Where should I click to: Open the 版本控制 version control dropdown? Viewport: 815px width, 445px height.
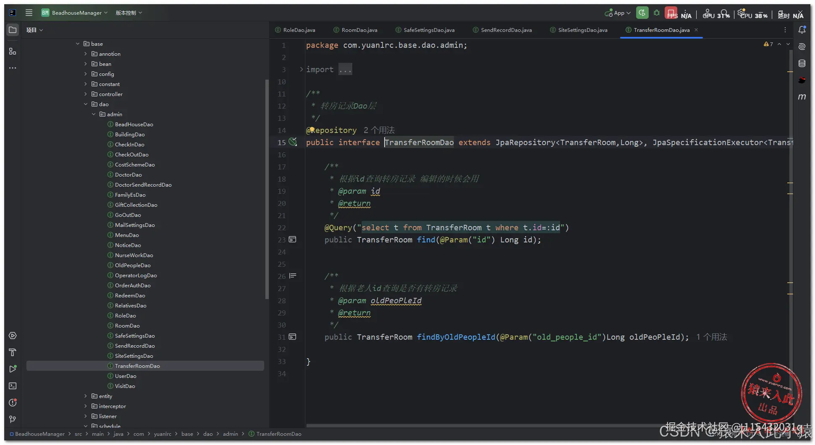pyautogui.click(x=129, y=13)
